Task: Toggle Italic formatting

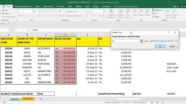Action: click(x=23, y=16)
